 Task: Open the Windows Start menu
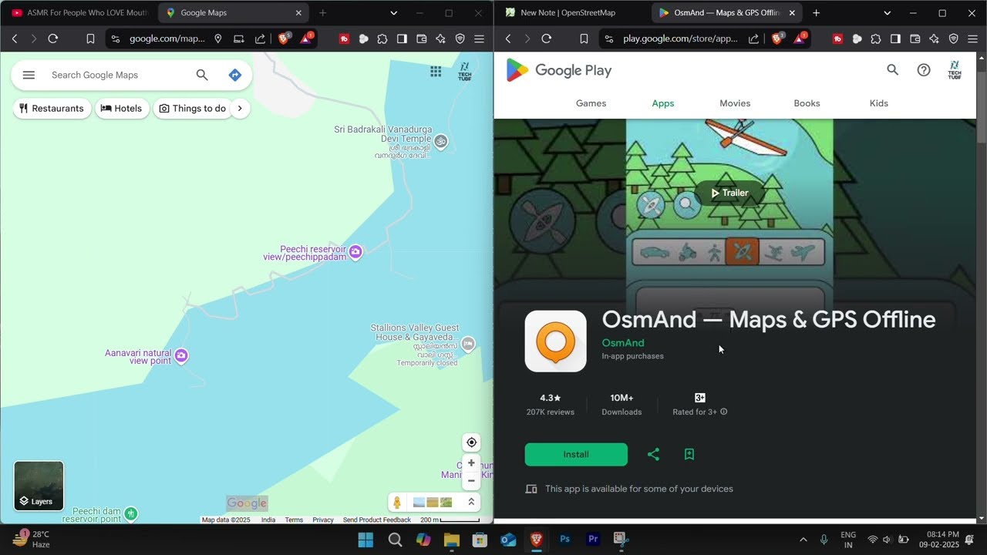coord(365,540)
